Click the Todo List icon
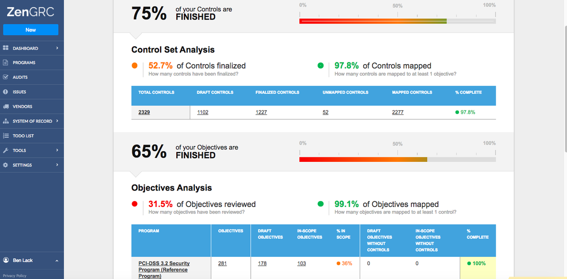Screen dimensions: 567x279 [x=6, y=136]
